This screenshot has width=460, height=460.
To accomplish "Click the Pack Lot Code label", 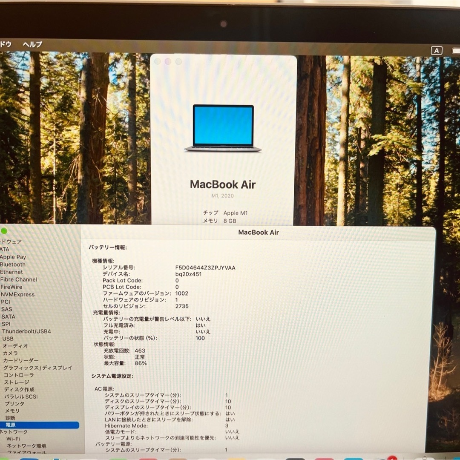I will pyautogui.click(x=122, y=280).
